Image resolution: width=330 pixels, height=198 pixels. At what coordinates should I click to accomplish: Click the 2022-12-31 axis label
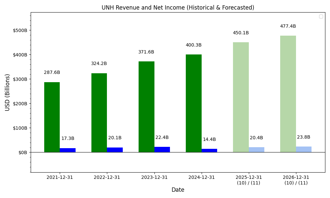[107, 178]
